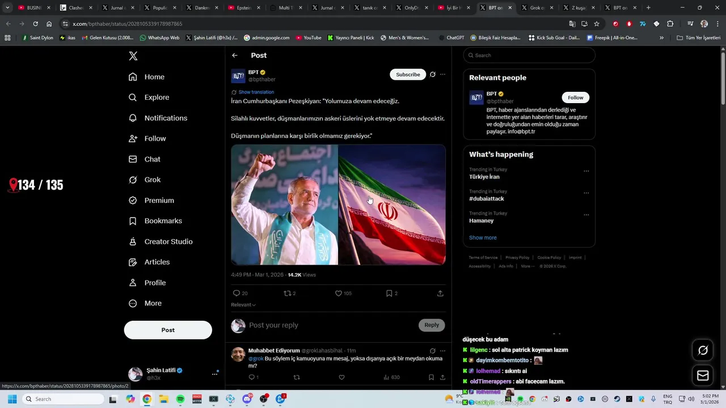726x408 pixels.
Task: Go back using the post arrow
Action: tap(235, 56)
